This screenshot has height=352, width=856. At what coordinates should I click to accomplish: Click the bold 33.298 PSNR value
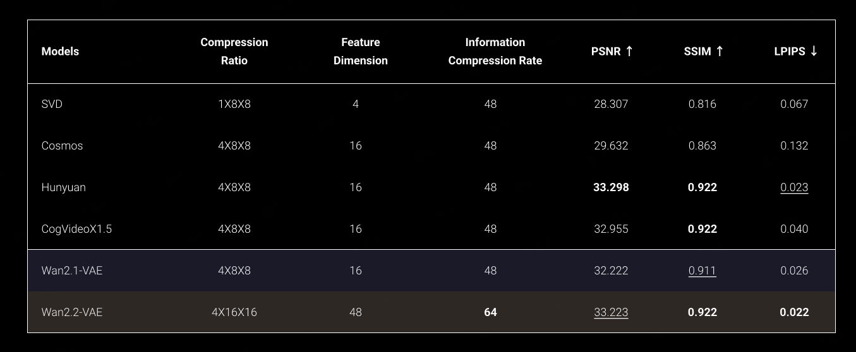coord(611,187)
